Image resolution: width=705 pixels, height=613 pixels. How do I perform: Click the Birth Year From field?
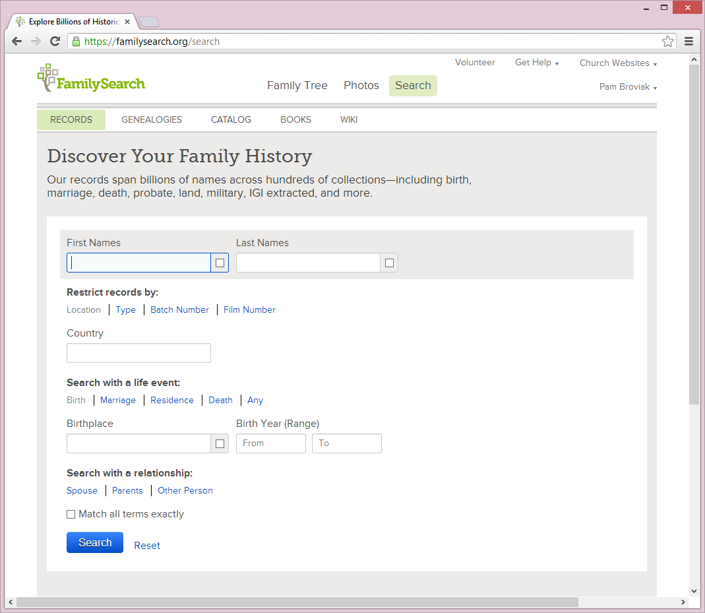[271, 443]
